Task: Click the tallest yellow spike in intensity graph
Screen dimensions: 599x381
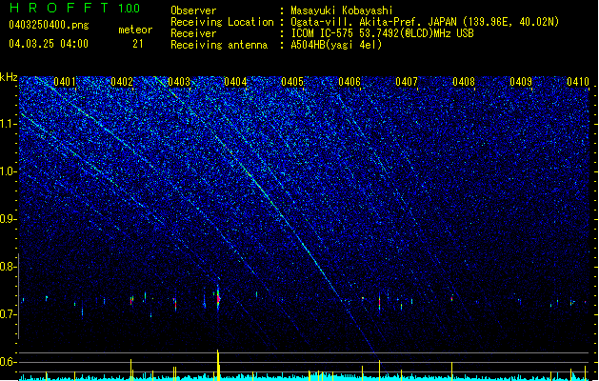Action: [x=218, y=365]
